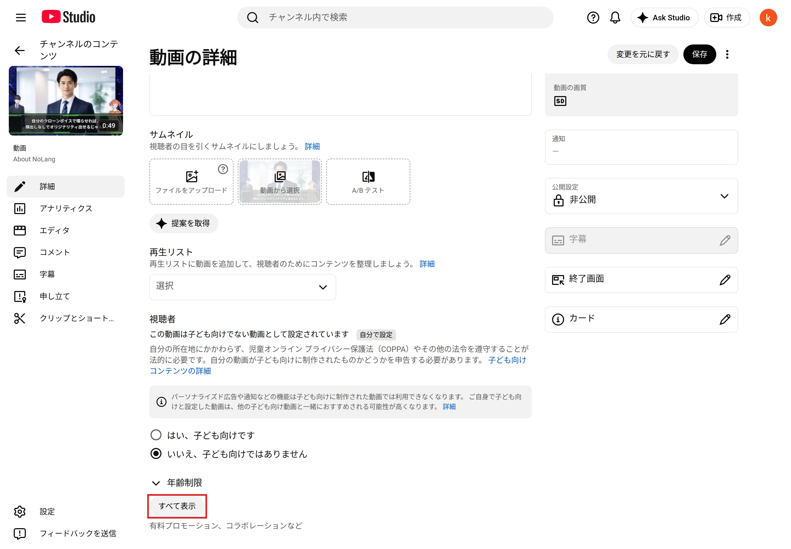Open the A/B テスト thumbnail option
The image size is (791, 549).
click(368, 182)
